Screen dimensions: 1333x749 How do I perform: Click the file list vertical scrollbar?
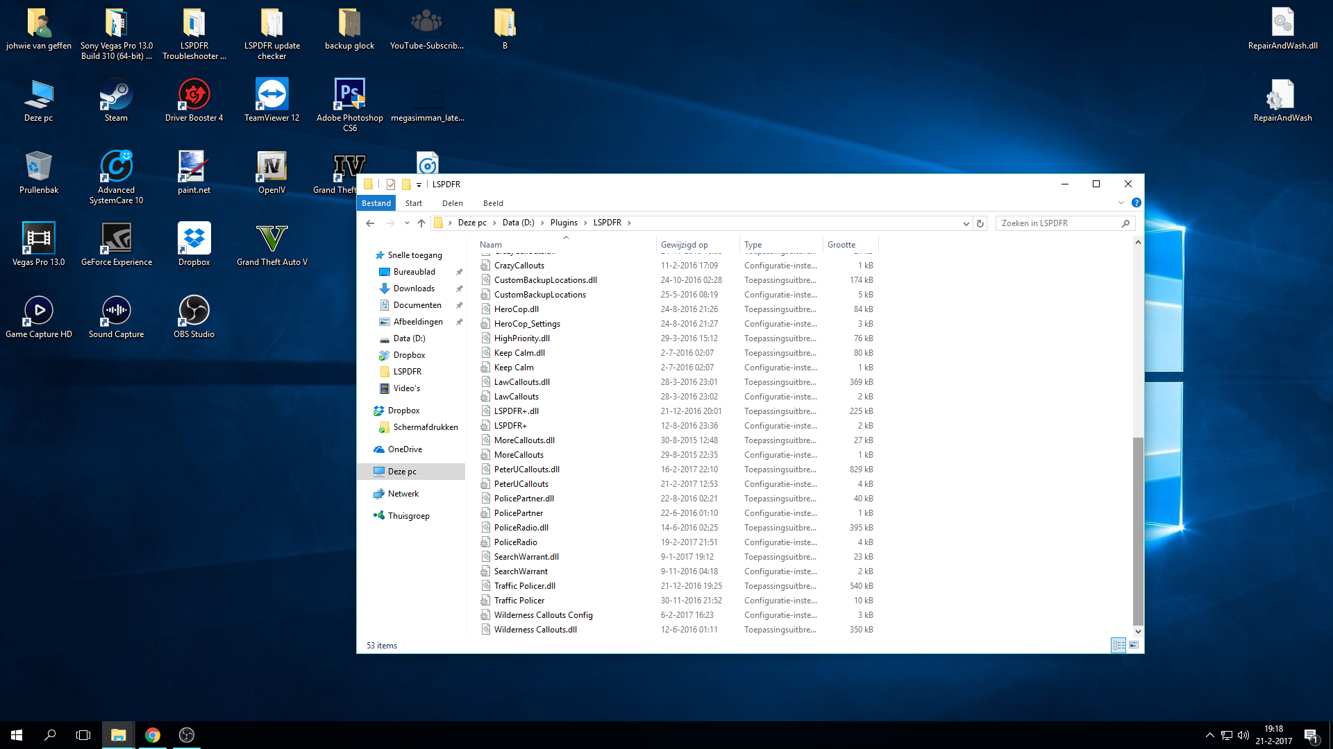(x=1137, y=531)
